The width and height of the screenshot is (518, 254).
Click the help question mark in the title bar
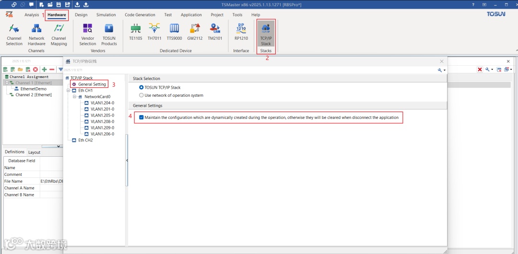click(473, 5)
